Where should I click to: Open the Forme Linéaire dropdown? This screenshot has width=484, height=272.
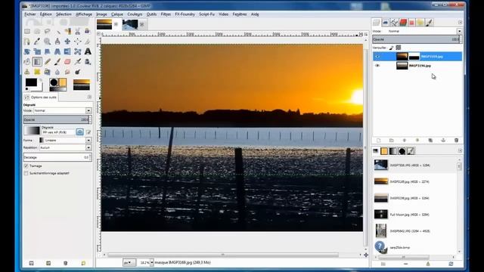65,140
